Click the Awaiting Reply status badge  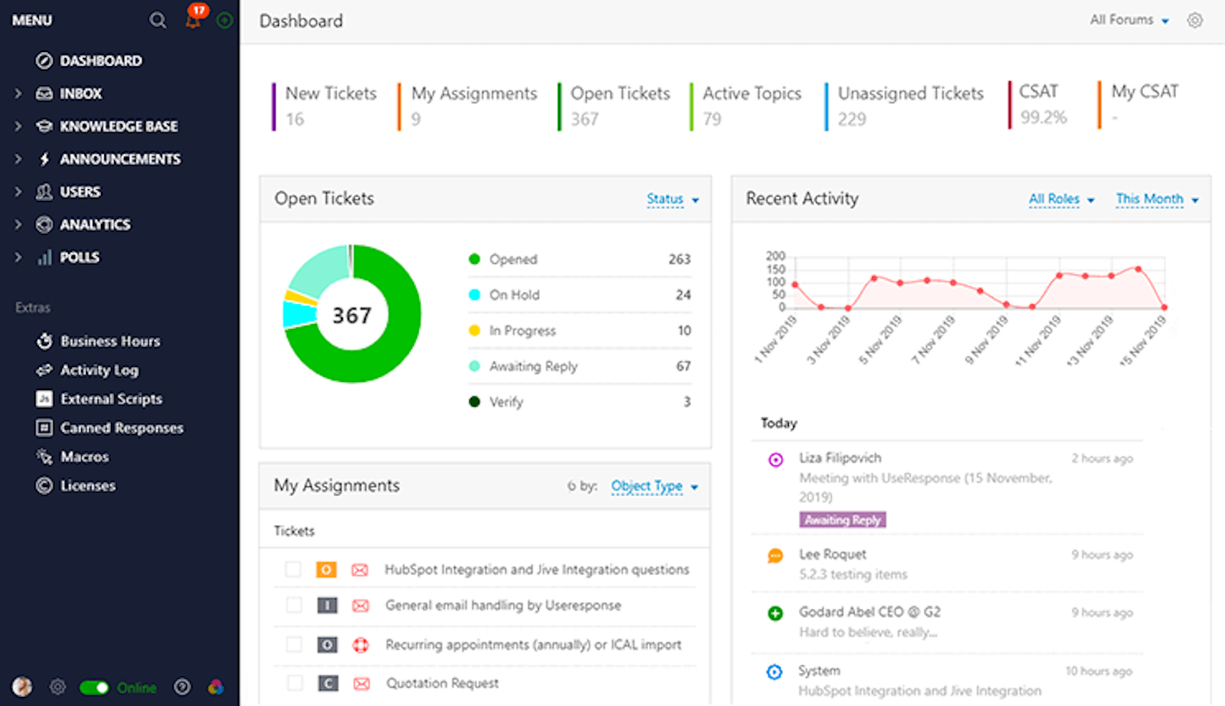tap(842, 519)
